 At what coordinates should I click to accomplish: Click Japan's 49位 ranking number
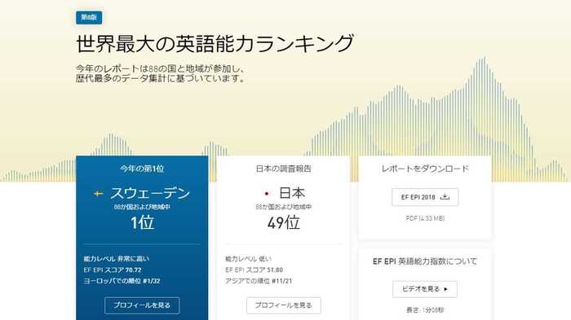pyautogui.click(x=284, y=222)
